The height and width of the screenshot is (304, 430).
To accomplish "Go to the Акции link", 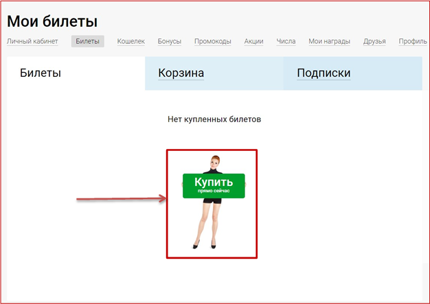I will (253, 41).
